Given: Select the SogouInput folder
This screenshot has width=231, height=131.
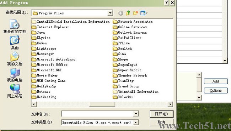Looking at the screenshot, I should click(125, 65).
